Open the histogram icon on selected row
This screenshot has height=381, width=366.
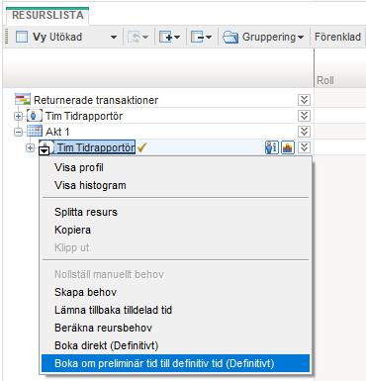click(288, 147)
